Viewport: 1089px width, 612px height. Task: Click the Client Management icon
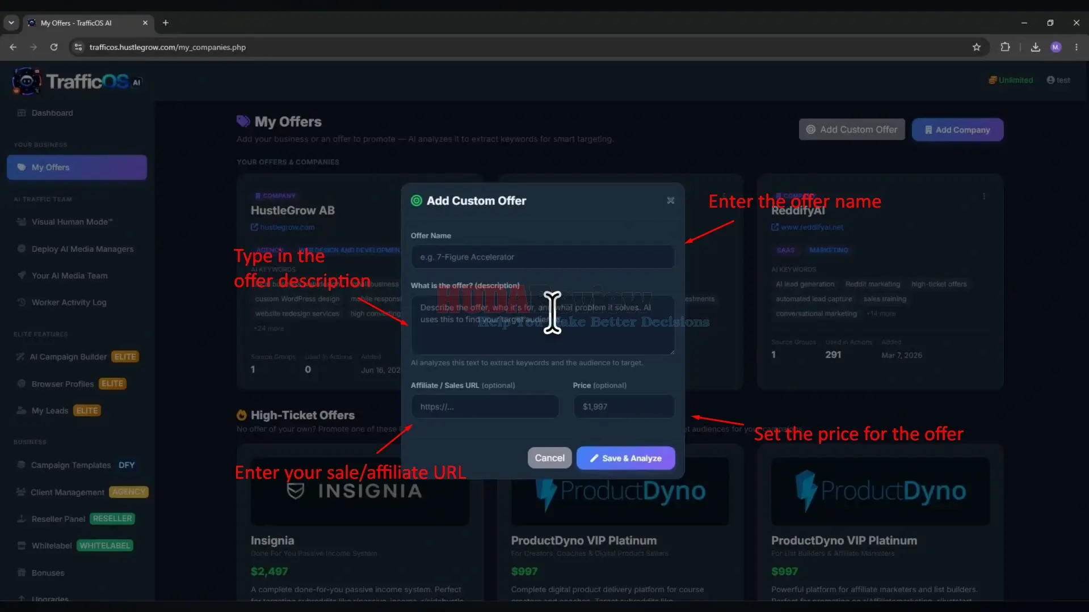(21, 492)
